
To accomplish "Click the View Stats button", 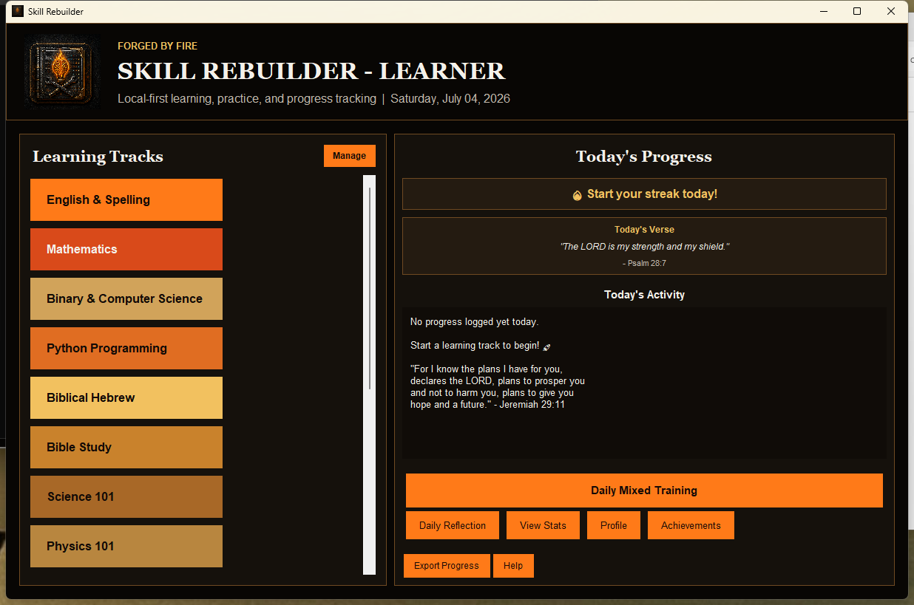I will (x=543, y=525).
